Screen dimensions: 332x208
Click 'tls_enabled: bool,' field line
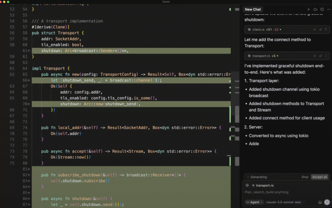click(x=63, y=45)
